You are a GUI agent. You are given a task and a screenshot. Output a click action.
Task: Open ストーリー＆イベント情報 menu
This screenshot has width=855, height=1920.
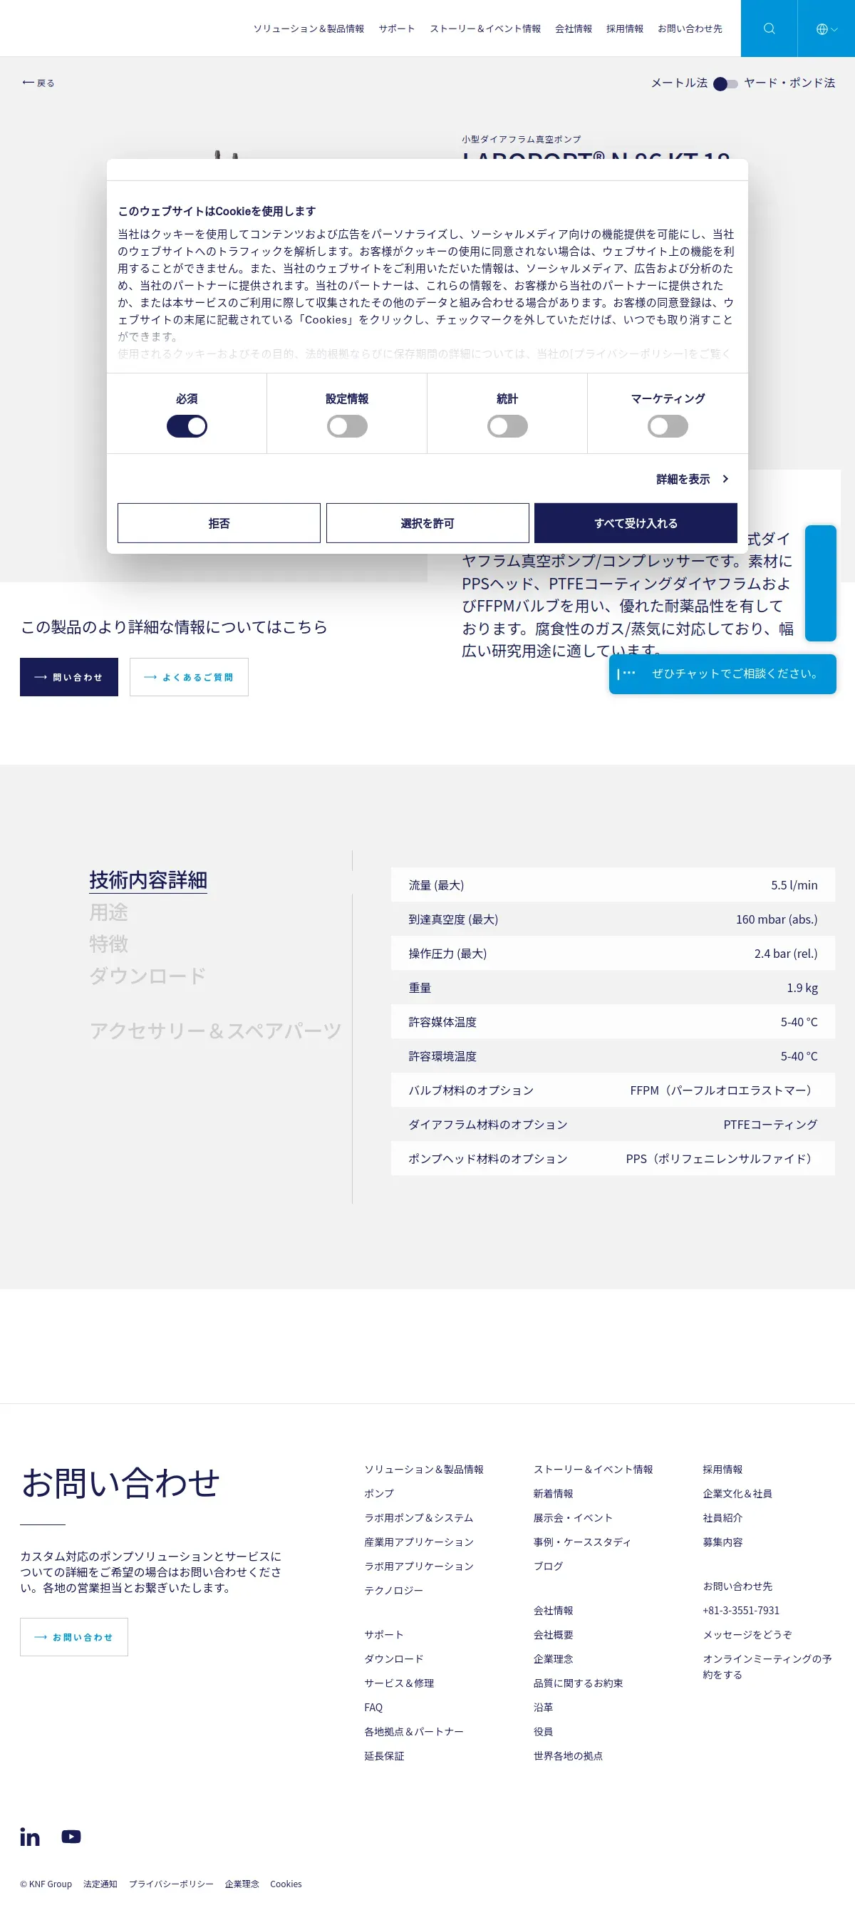point(485,29)
